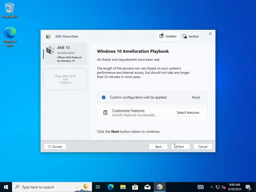The height and width of the screenshot is (192, 256).
Task: Open the Updates button in wizard header
Action: pos(168,36)
